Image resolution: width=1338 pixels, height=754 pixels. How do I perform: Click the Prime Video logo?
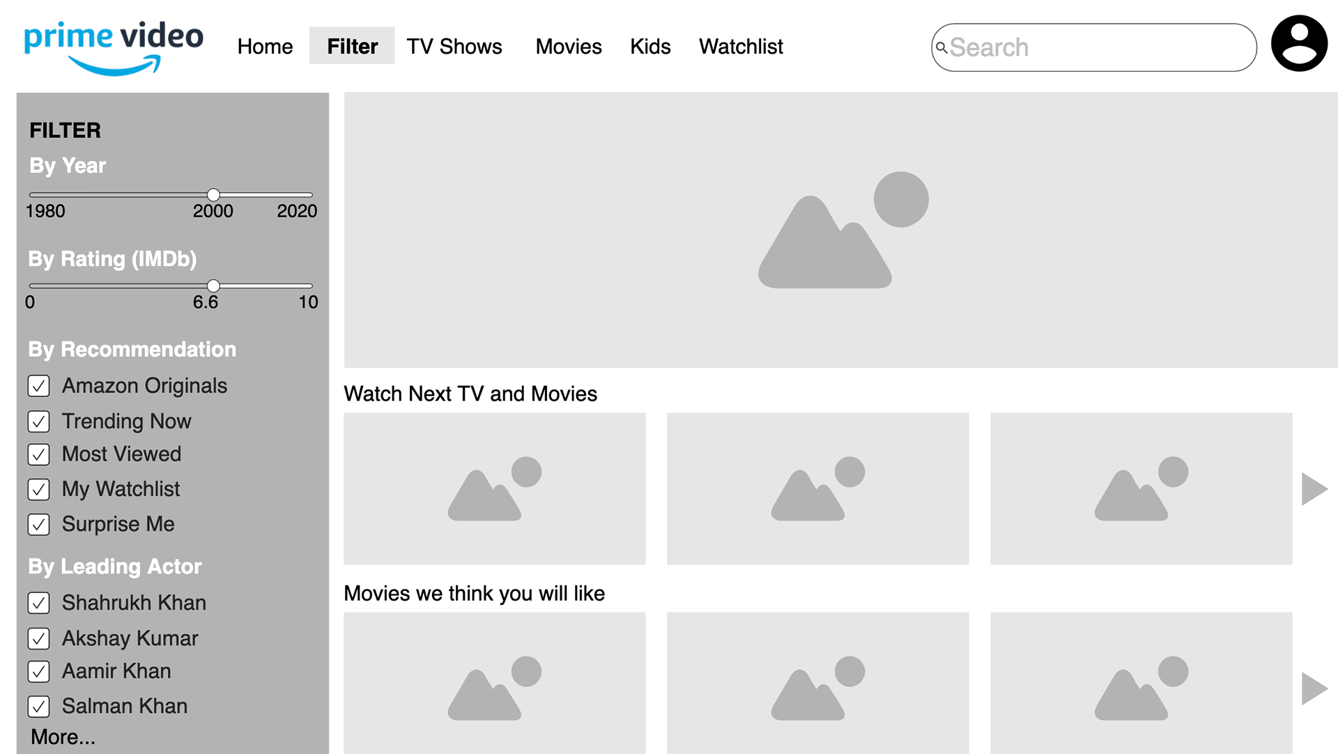(x=114, y=47)
